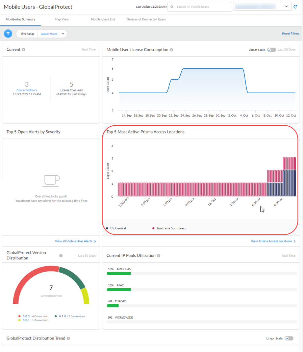This screenshot has height=352, width=303.
Task: Switch to the Map View tab
Action: [x=61, y=19]
